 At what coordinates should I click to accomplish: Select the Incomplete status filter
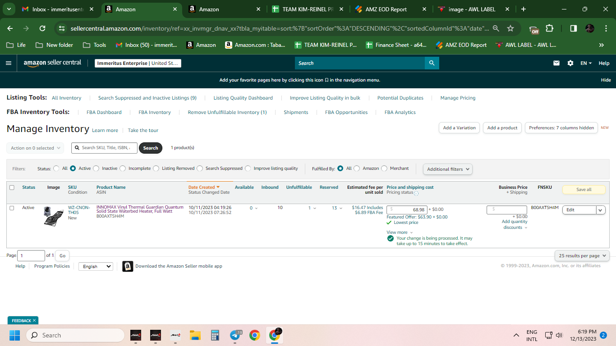pyautogui.click(x=123, y=168)
